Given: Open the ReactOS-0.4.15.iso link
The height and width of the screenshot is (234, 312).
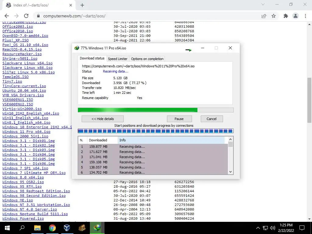Looking at the screenshot, I should 22,49.
